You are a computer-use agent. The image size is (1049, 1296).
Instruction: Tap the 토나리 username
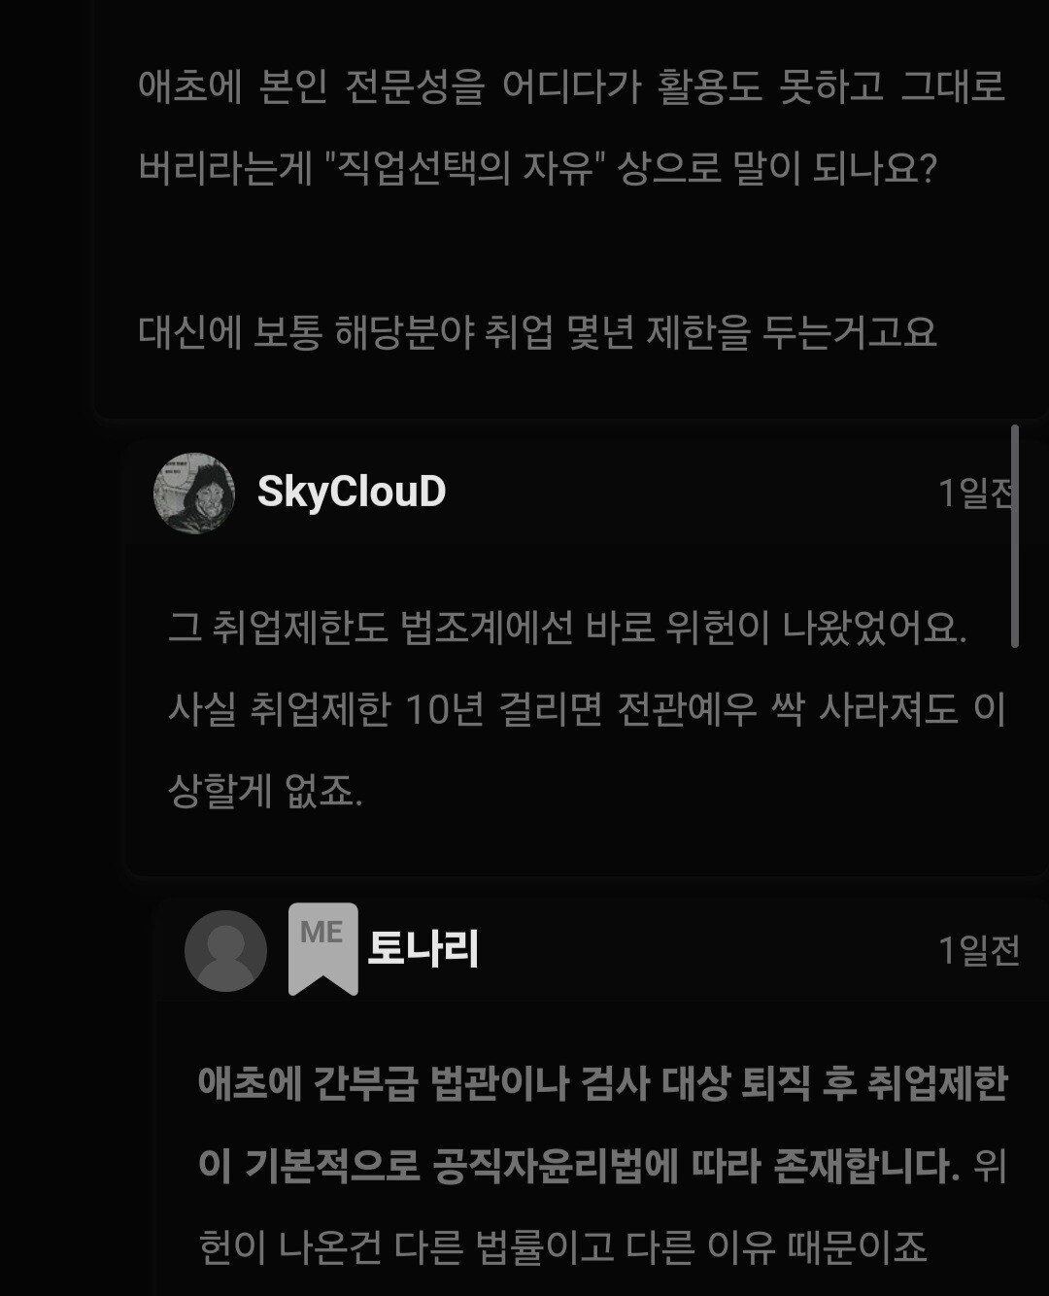coord(423,948)
